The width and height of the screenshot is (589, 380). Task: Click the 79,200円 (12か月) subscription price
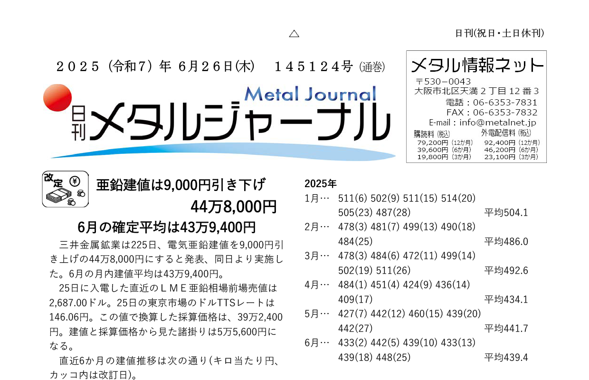tap(445, 142)
